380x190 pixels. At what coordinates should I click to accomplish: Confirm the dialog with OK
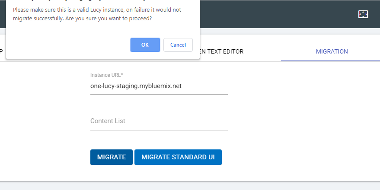(145, 45)
